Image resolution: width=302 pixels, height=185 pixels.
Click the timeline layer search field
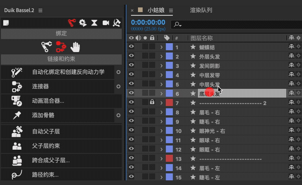(236, 25)
